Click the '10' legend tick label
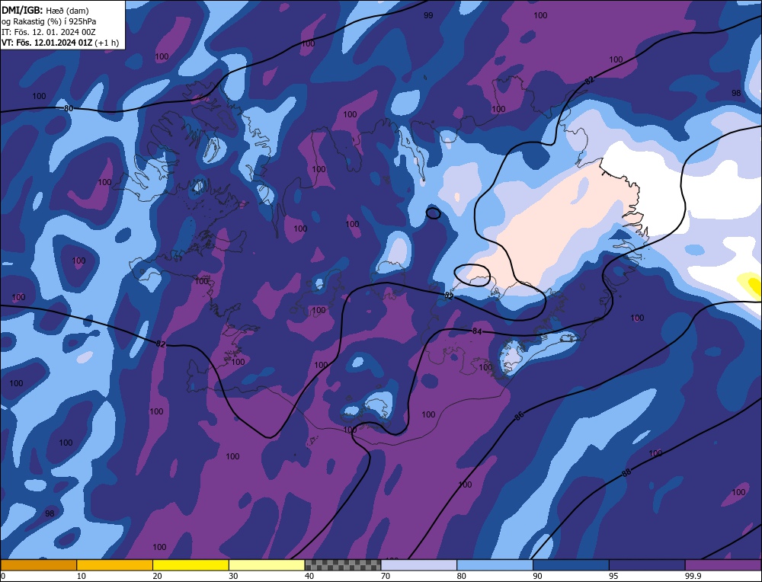 [82, 576]
